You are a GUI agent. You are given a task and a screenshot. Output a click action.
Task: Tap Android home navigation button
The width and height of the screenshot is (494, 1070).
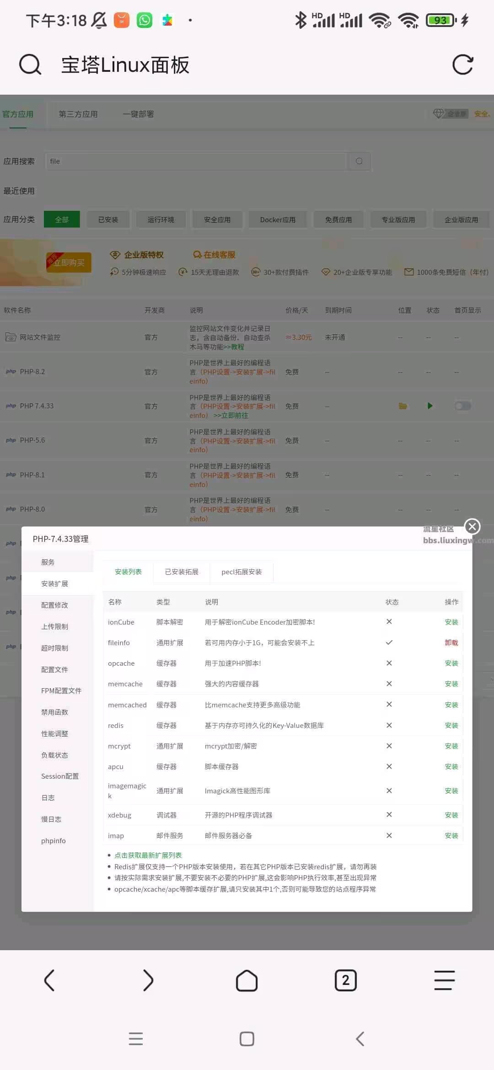coord(247,1039)
